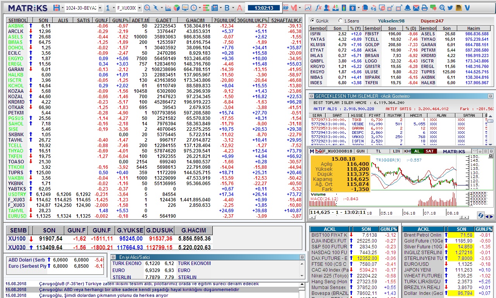
Task: Open the magnifier search icon in toolbar
Action: (147, 8)
